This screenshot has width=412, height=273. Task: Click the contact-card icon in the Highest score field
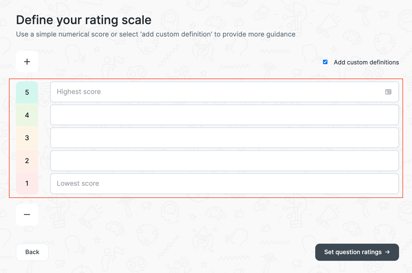tap(388, 92)
